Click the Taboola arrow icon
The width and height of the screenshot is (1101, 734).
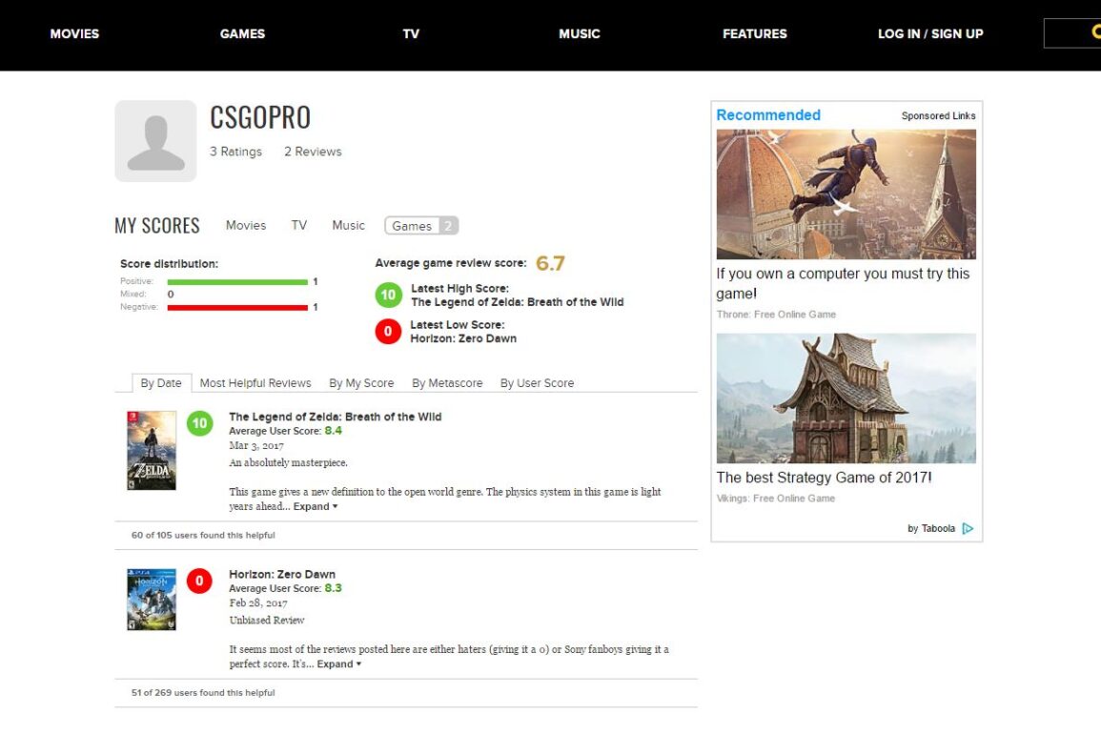[x=968, y=528]
